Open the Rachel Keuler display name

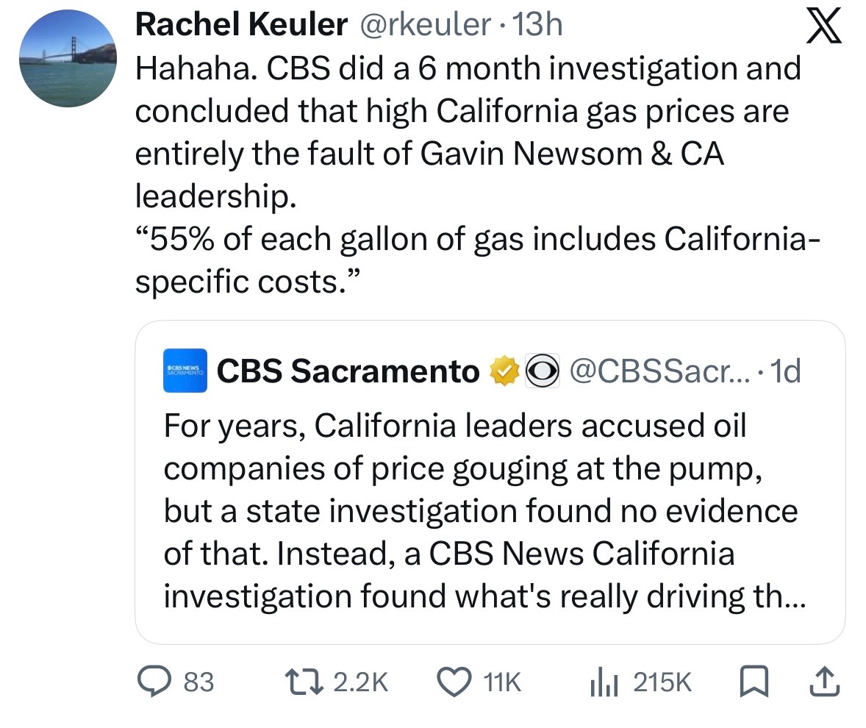click(241, 26)
